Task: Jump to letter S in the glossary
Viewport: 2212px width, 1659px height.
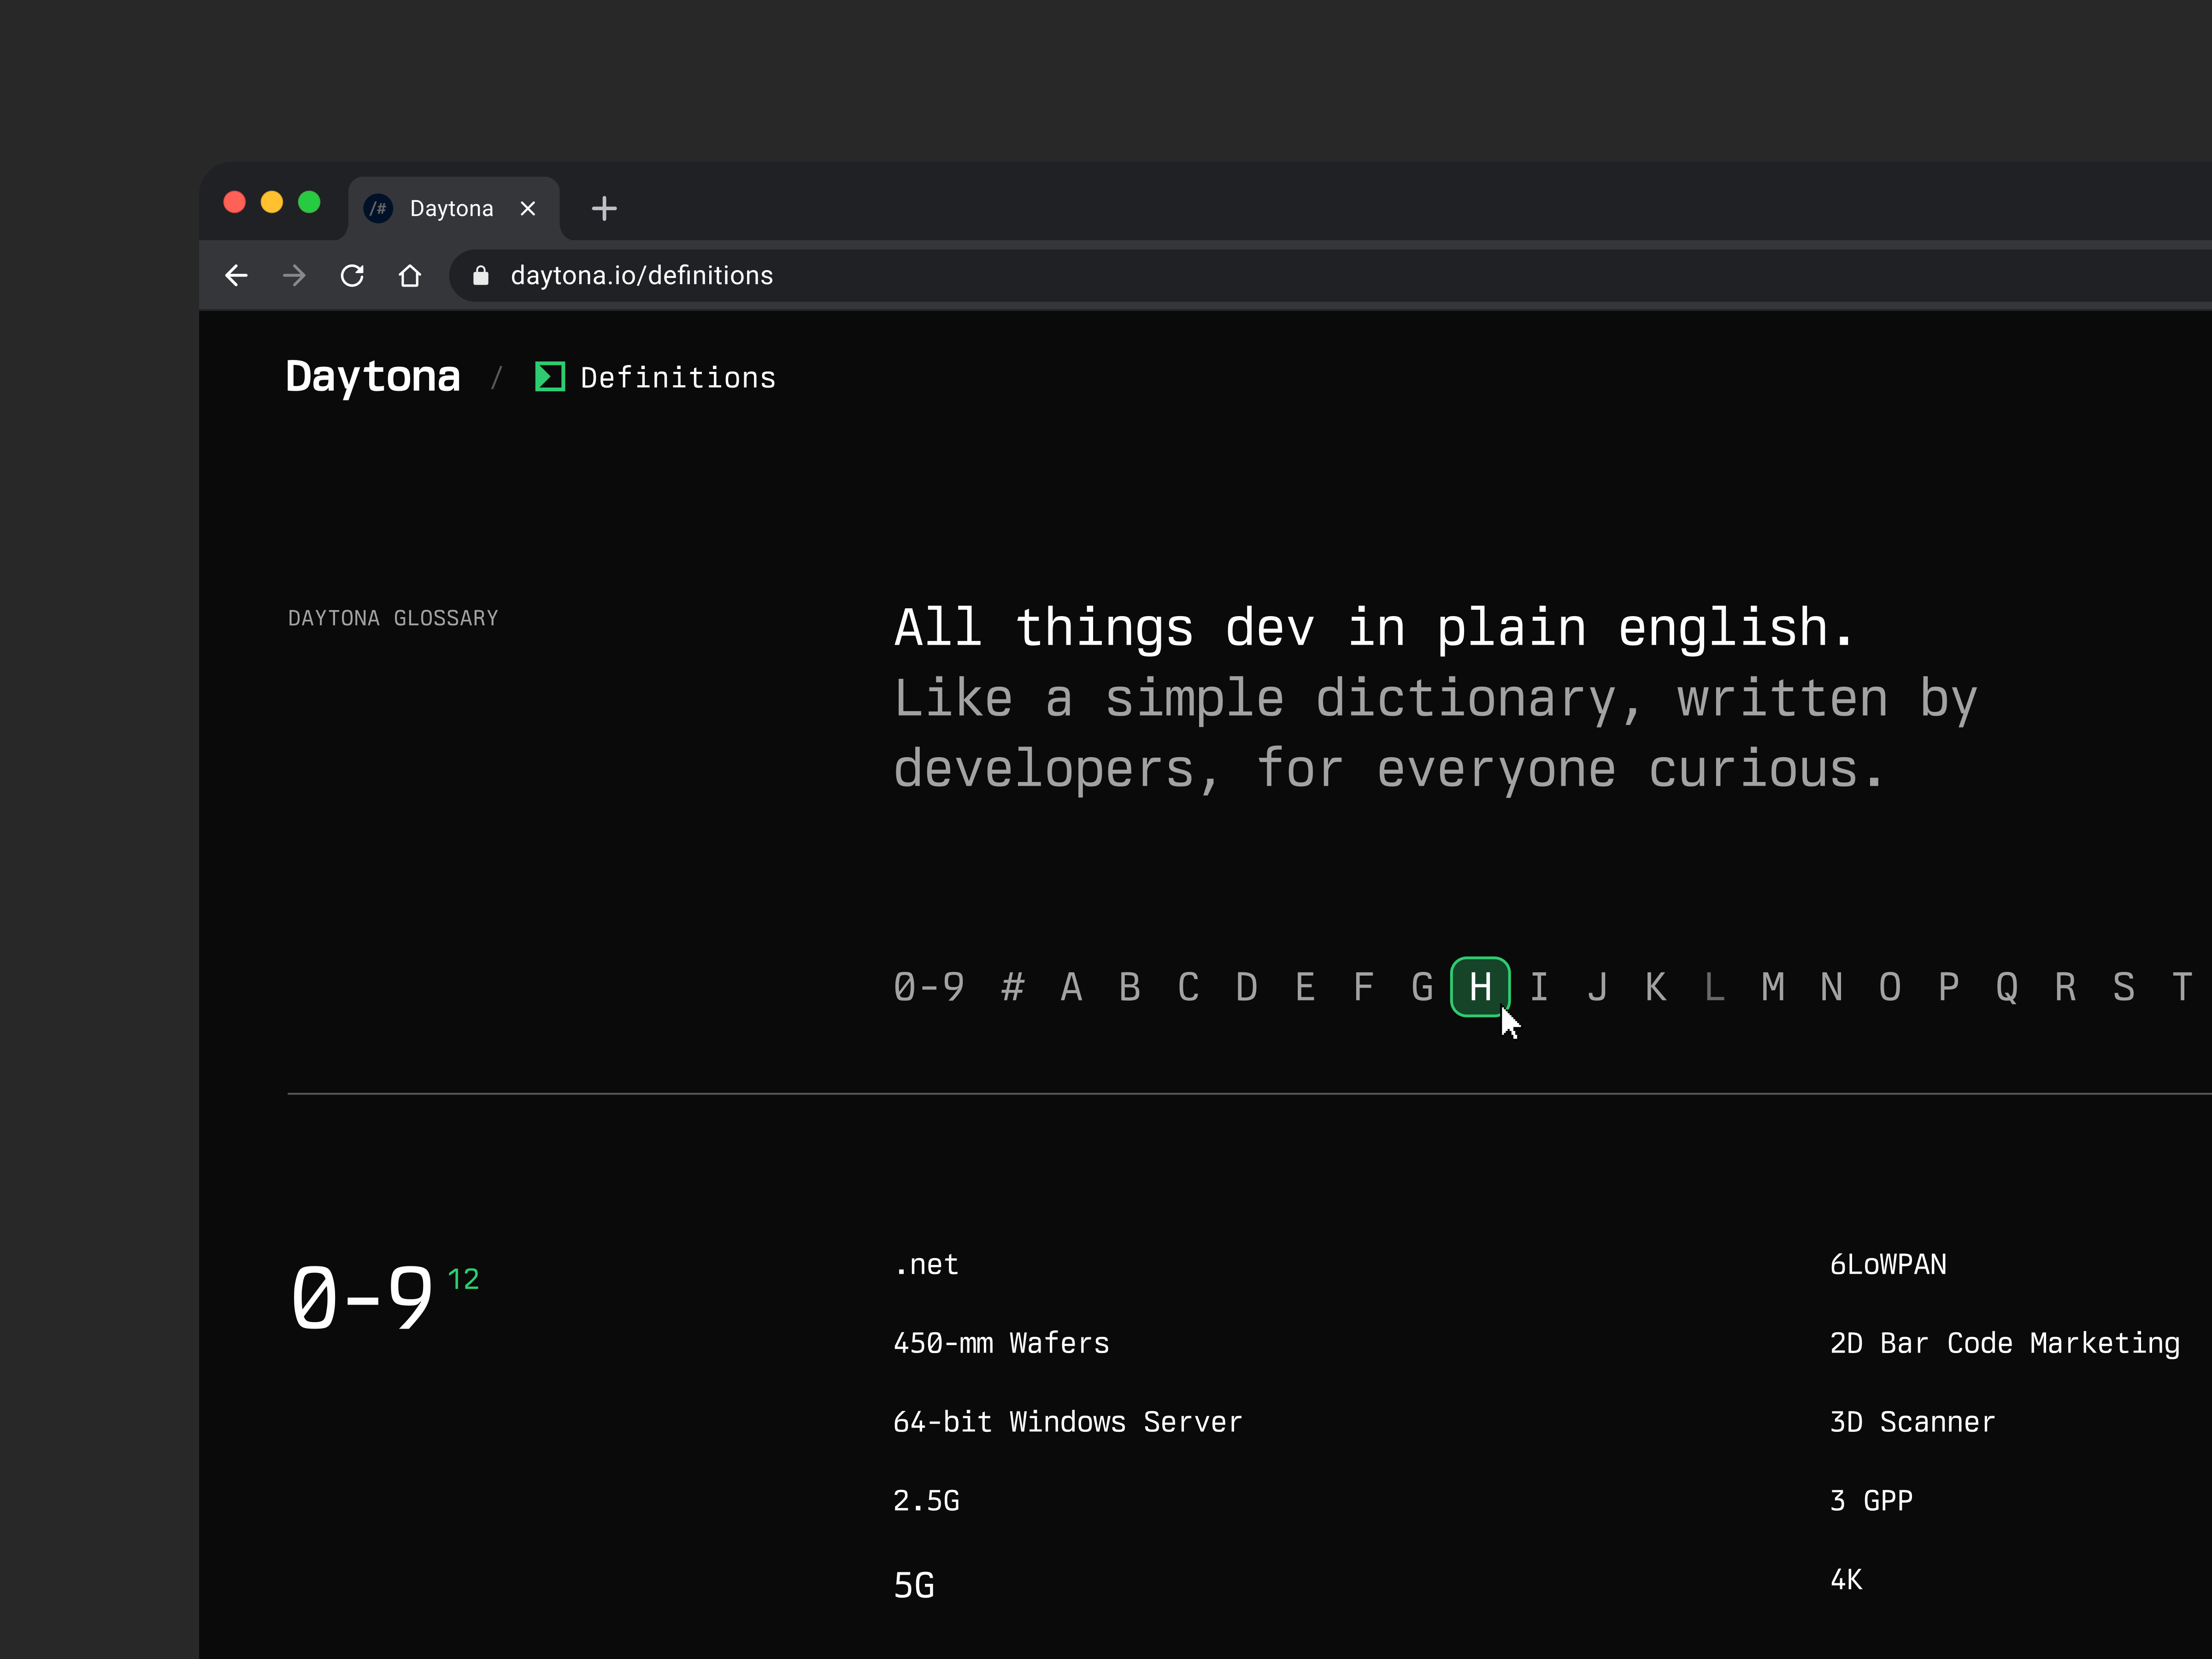Action: pyautogui.click(x=2124, y=987)
